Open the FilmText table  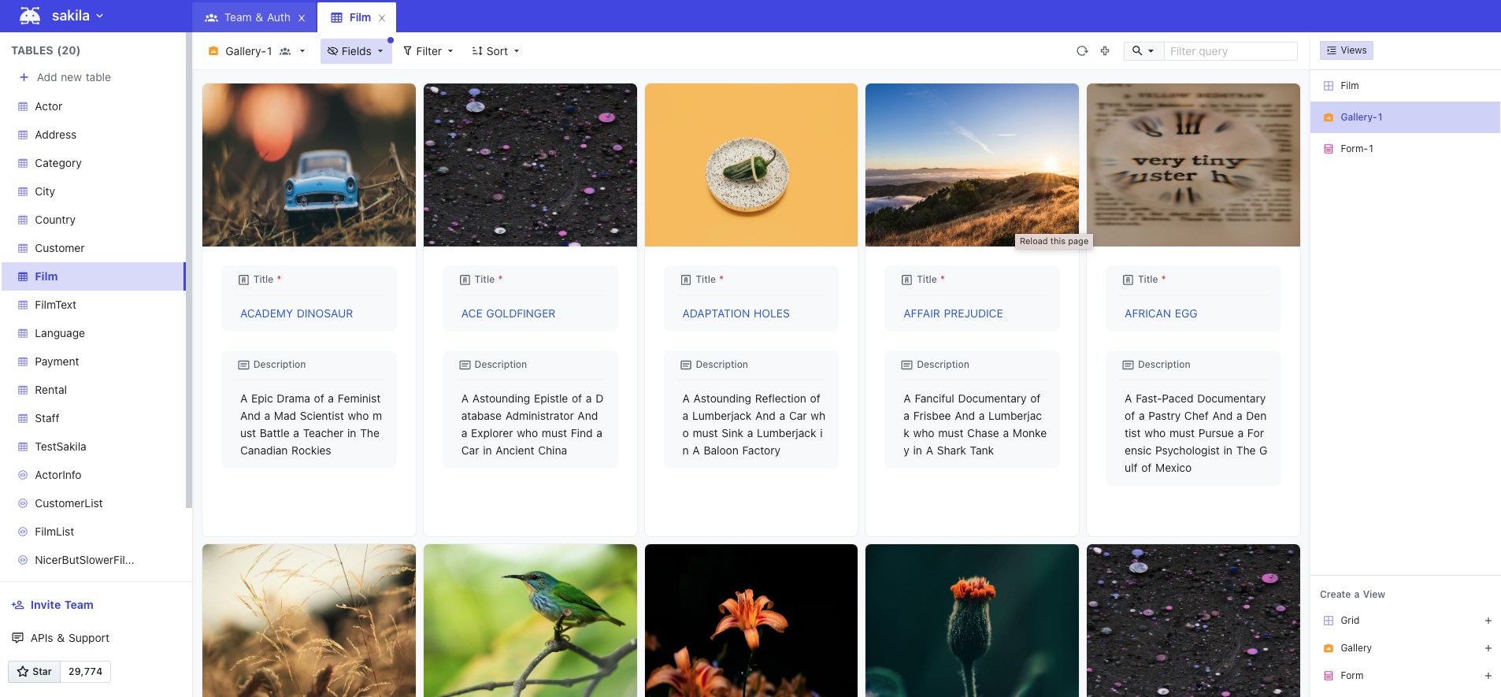click(93, 305)
